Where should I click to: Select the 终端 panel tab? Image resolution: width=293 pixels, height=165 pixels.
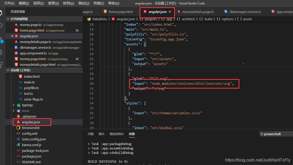point(132,134)
